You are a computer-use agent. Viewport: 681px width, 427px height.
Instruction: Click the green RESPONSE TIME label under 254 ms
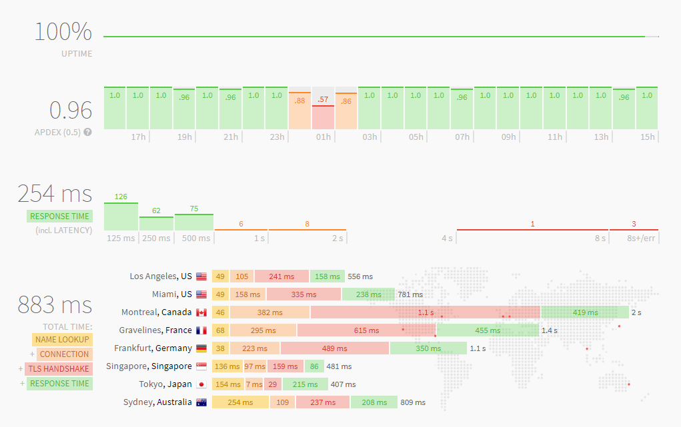coord(59,216)
